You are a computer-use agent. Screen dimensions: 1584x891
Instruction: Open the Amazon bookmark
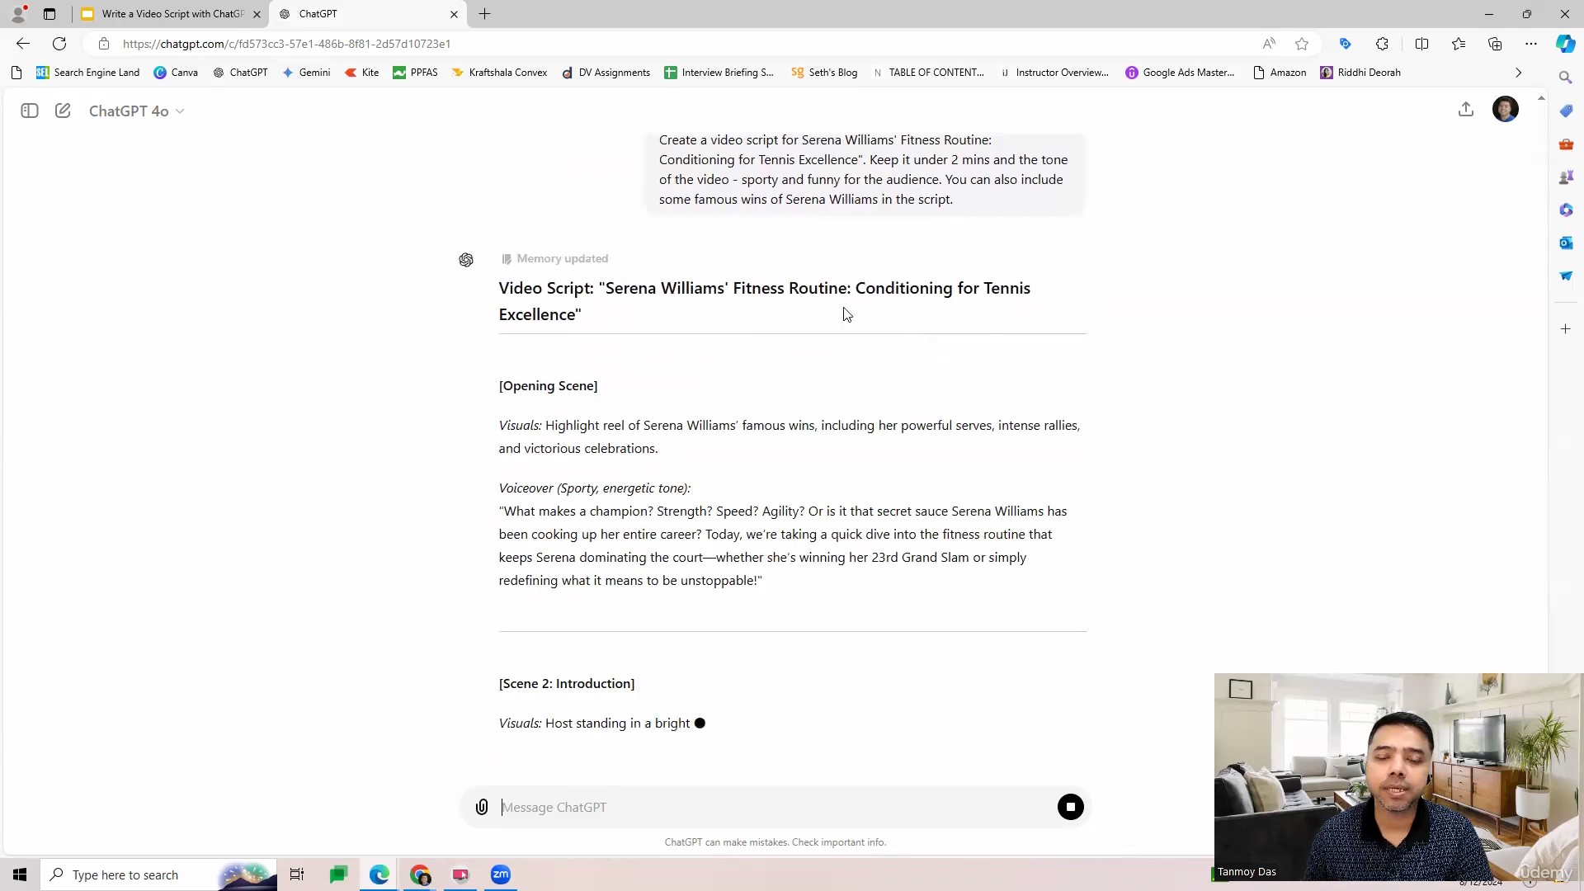coord(1280,73)
